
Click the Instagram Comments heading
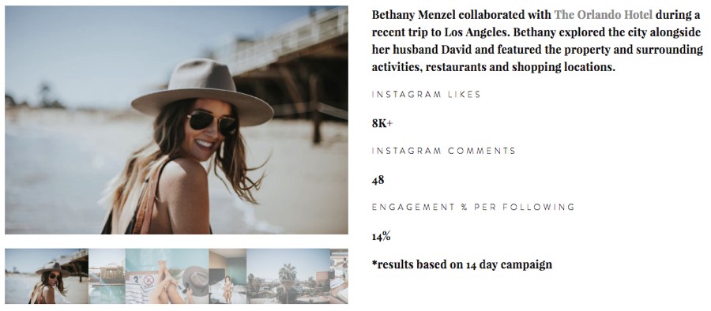click(x=444, y=151)
